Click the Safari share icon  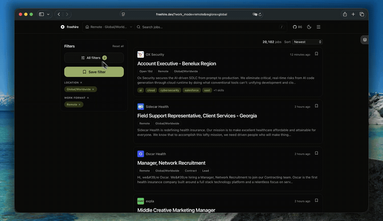[345, 14]
